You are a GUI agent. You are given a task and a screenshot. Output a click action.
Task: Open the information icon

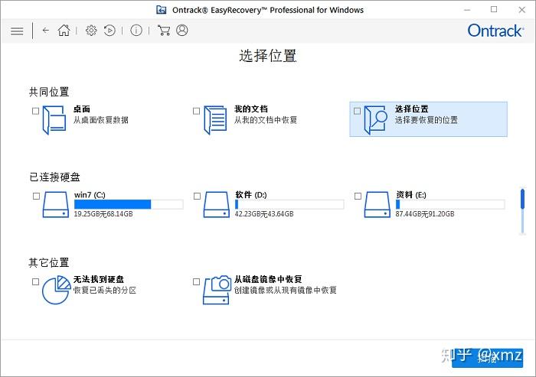pyautogui.click(x=136, y=31)
